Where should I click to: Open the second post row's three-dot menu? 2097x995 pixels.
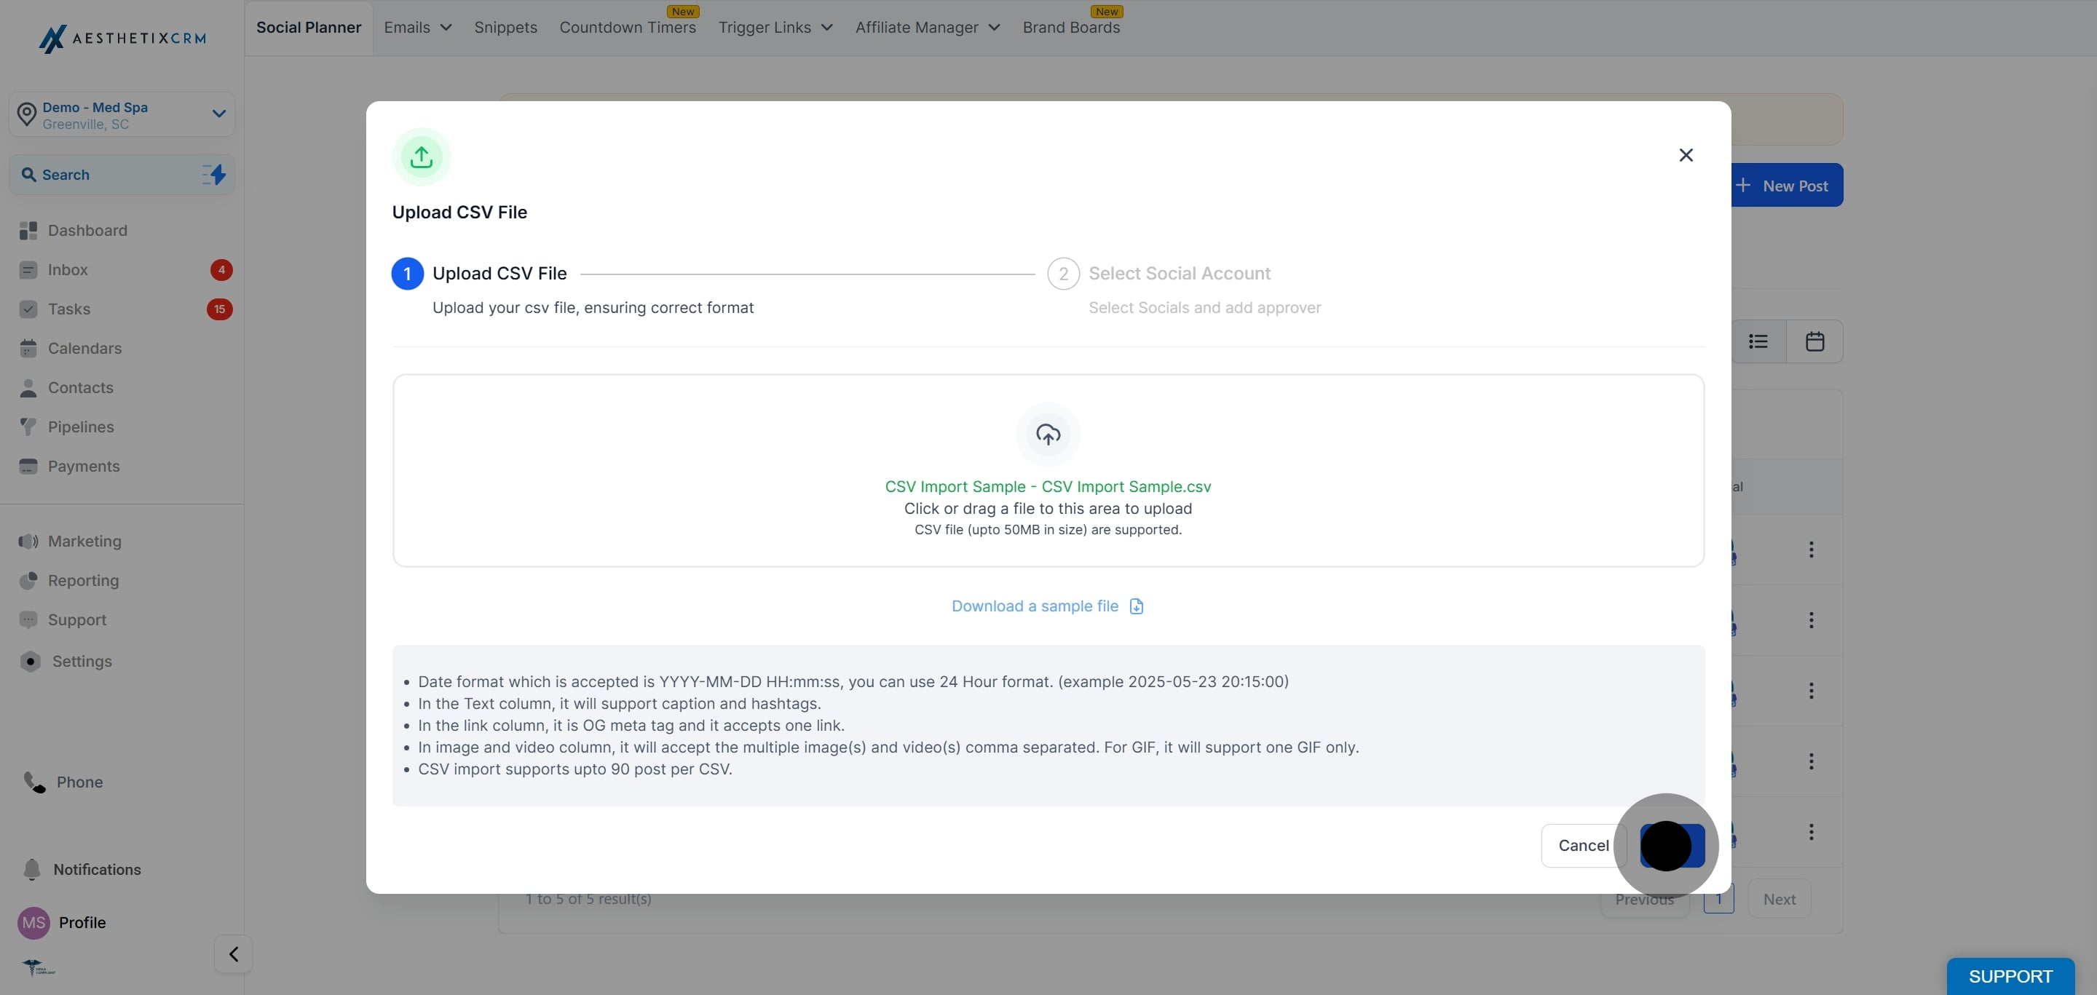point(1812,621)
